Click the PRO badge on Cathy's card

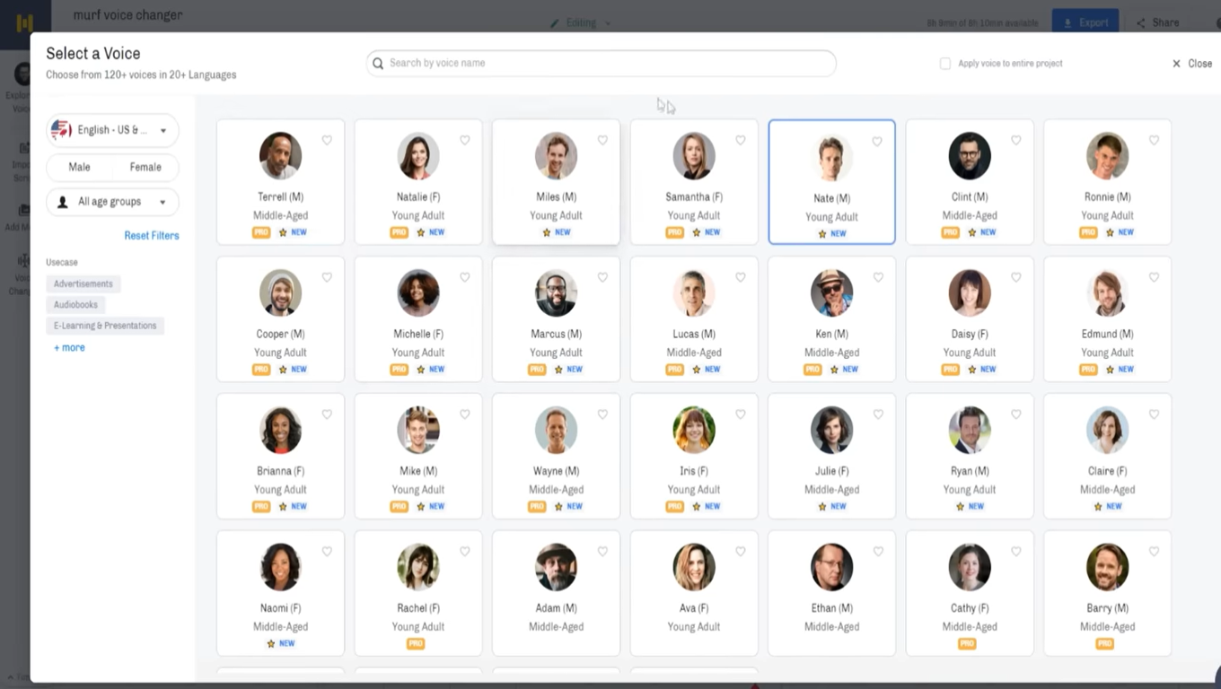click(967, 643)
